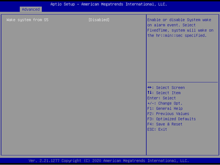The width and height of the screenshot is (220, 165).
Task: Click the +/-: Change Opt. legend entry
Action: [x=165, y=103]
